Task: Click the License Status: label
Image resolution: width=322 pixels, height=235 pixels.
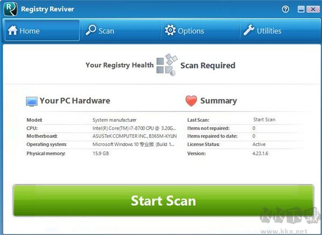Action: pos(203,144)
